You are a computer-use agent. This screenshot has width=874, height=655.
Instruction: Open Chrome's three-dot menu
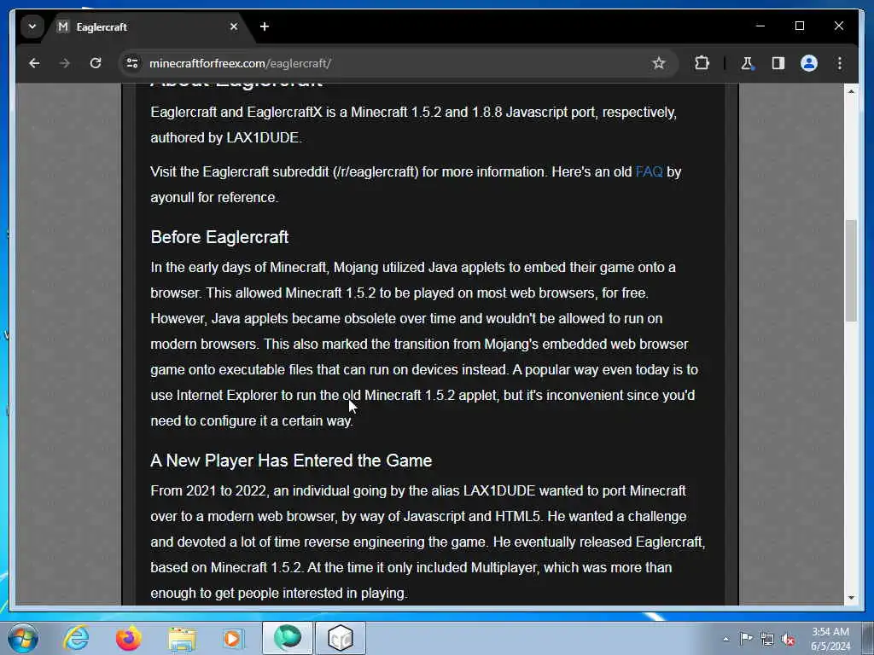coord(840,63)
